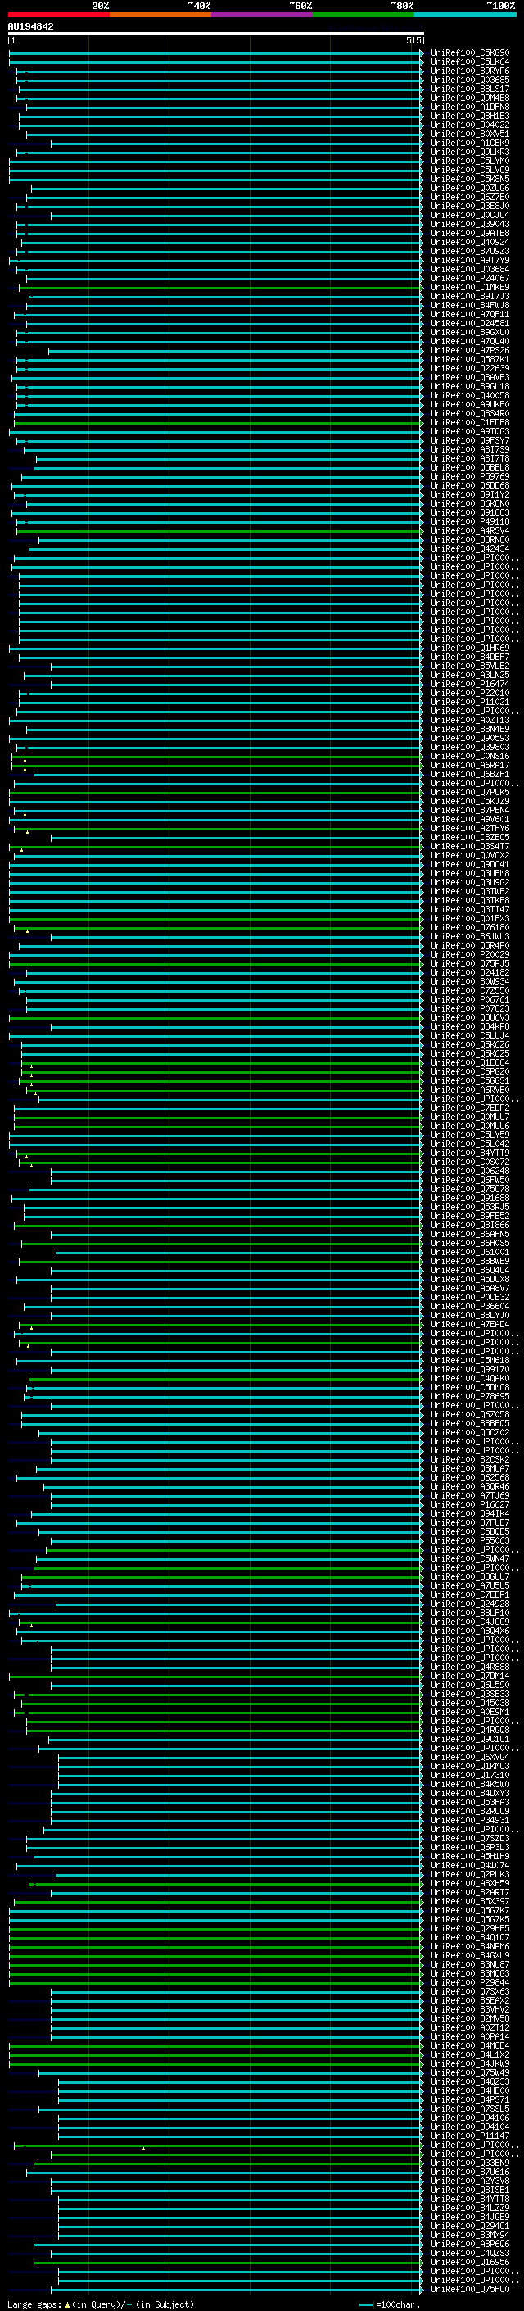Image resolution: width=524 pixels, height=2311 pixels.
Task: Select the UniRef100_P07823 label
Action: (470, 1008)
